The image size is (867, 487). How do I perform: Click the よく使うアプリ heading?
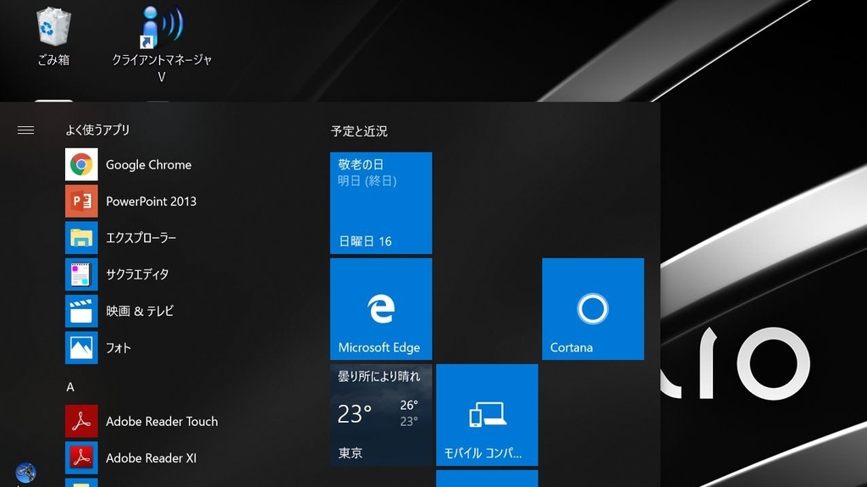(97, 130)
